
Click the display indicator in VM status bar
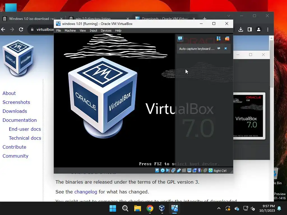point(189,170)
